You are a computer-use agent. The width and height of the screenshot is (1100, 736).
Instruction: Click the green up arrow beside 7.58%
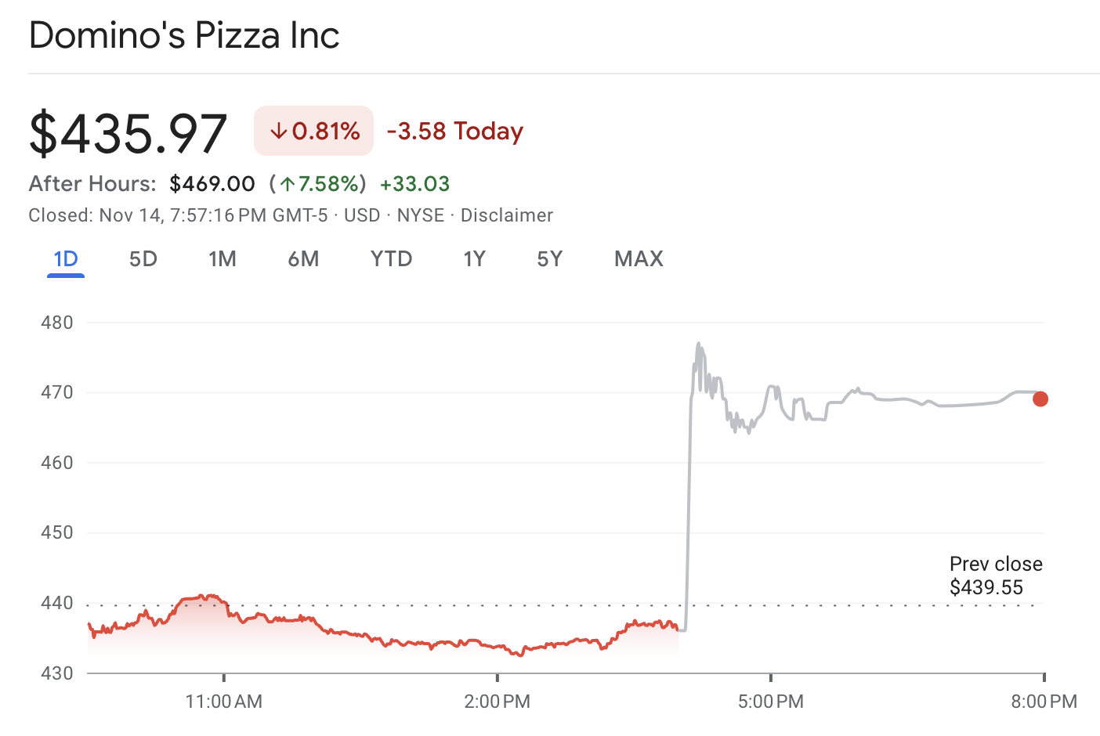[288, 185]
